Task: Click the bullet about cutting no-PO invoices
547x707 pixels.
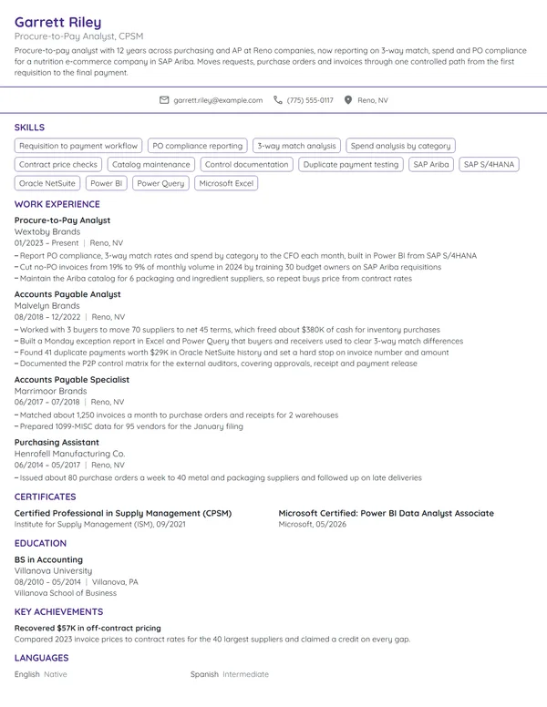Action: click(228, 267)
